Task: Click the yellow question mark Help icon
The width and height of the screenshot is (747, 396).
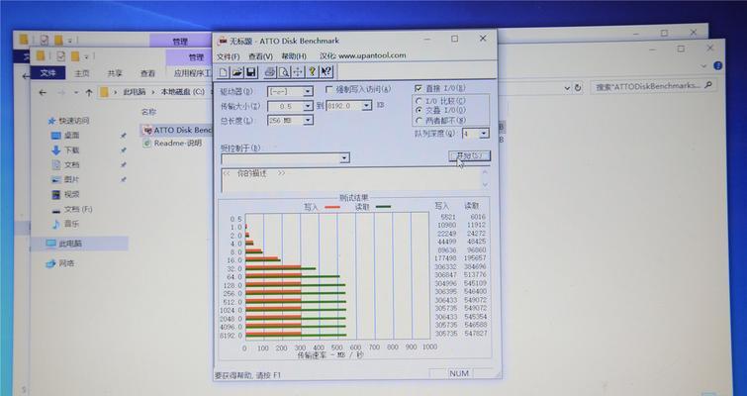Action: (312, 72)
